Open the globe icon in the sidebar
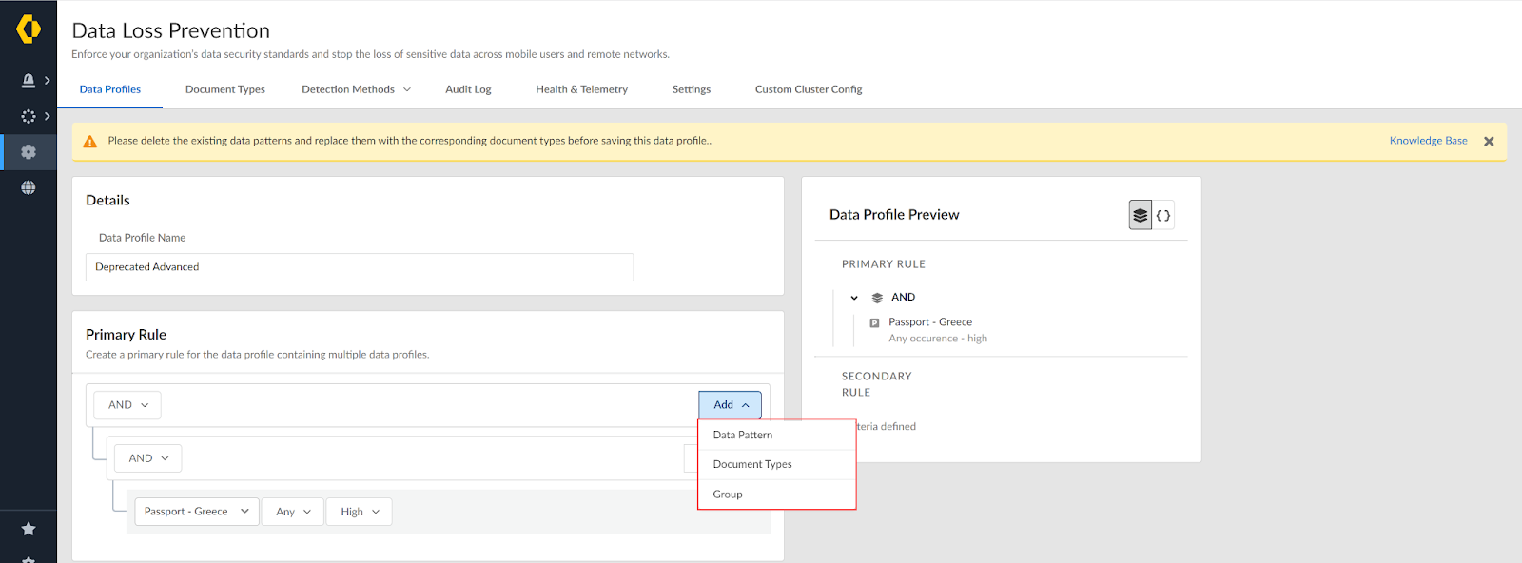The image size is (1522, 563). [29, 187]
